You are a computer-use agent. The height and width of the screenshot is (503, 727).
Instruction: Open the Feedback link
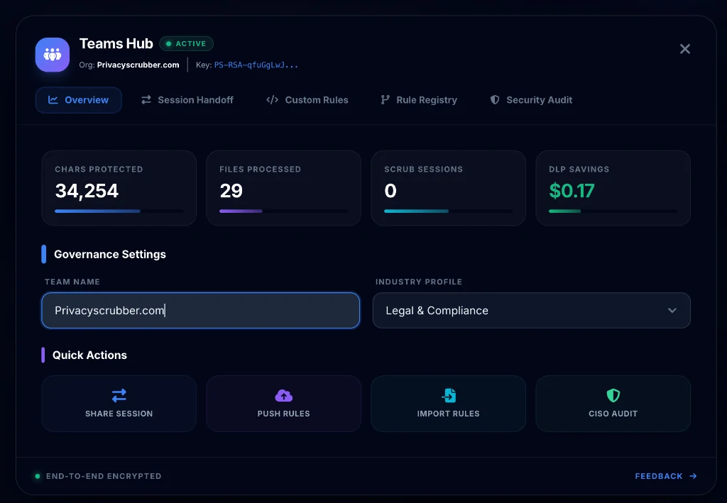point(666,476)
